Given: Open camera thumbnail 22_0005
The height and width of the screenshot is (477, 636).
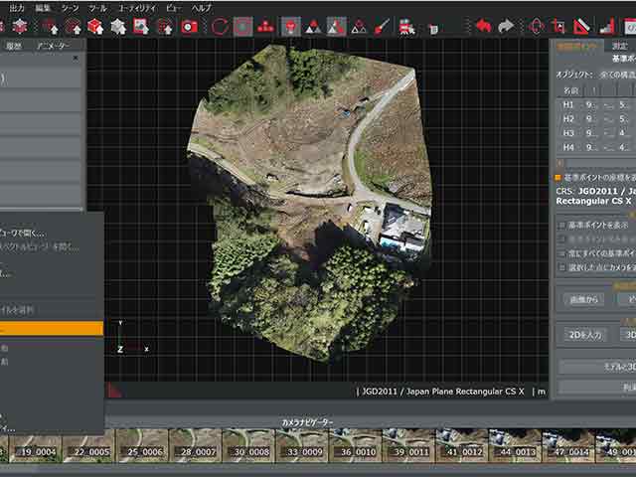Looking at the screenshot, I should (88, 445).
